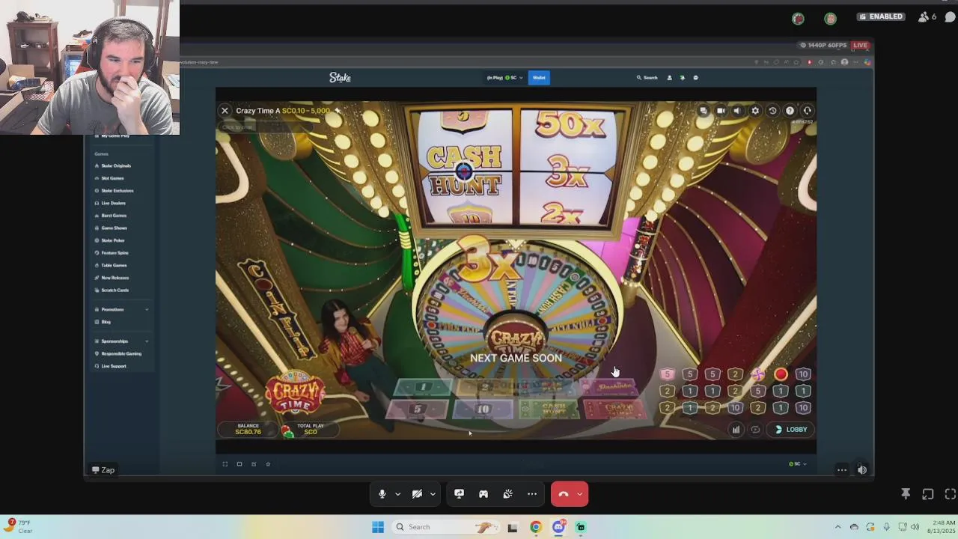Open live stats icon under the game

pos(254,464)
